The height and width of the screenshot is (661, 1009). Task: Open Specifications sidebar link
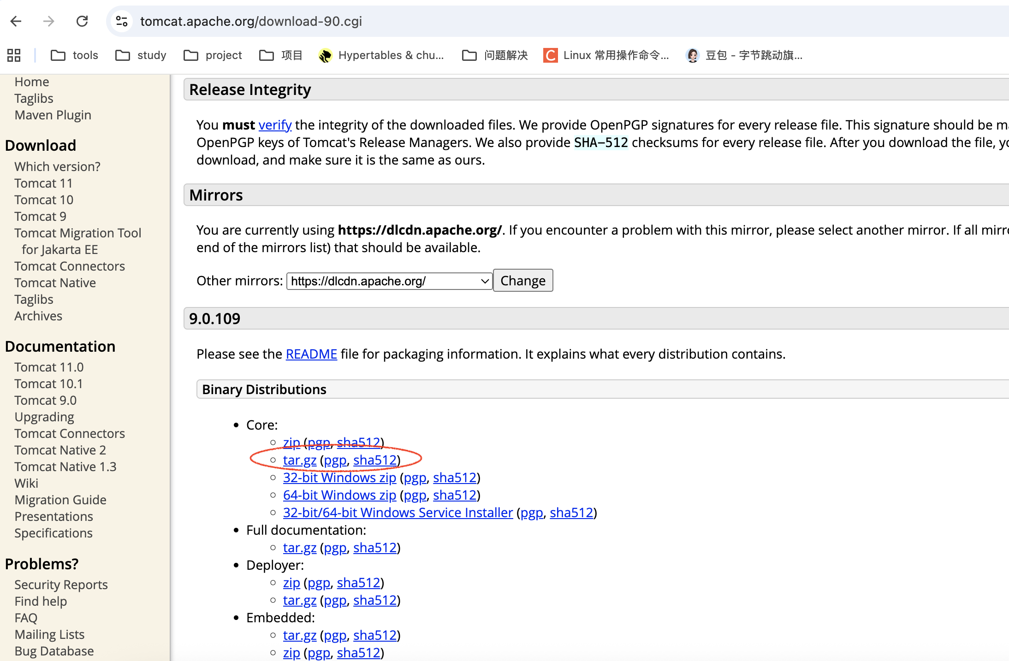(53, 533)
